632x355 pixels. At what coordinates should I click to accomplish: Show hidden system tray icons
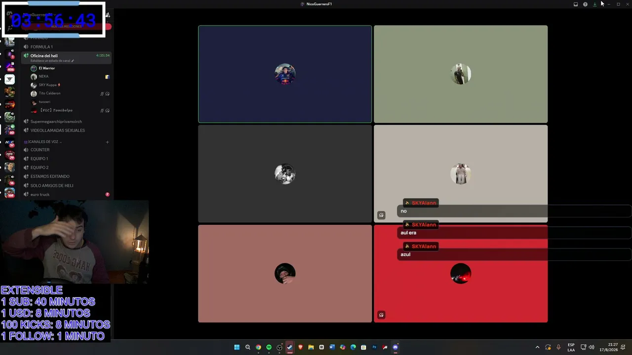click(538, 347)
